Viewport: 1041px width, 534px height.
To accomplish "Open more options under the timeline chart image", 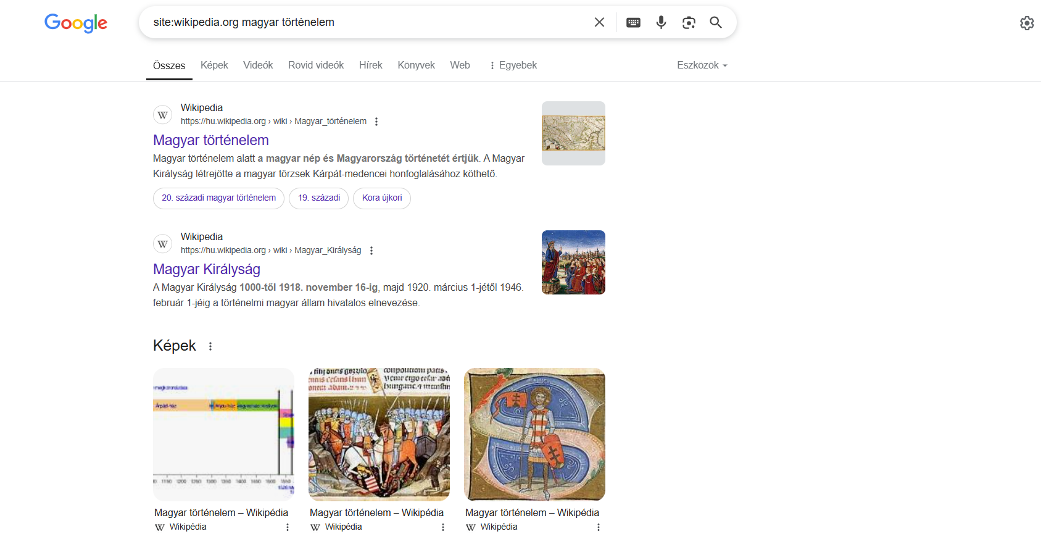I will (288, 527).
